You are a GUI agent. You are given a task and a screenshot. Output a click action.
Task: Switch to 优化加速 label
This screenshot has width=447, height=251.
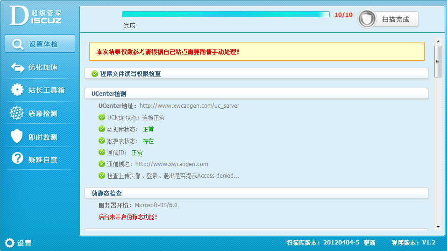tap(43, 68)
